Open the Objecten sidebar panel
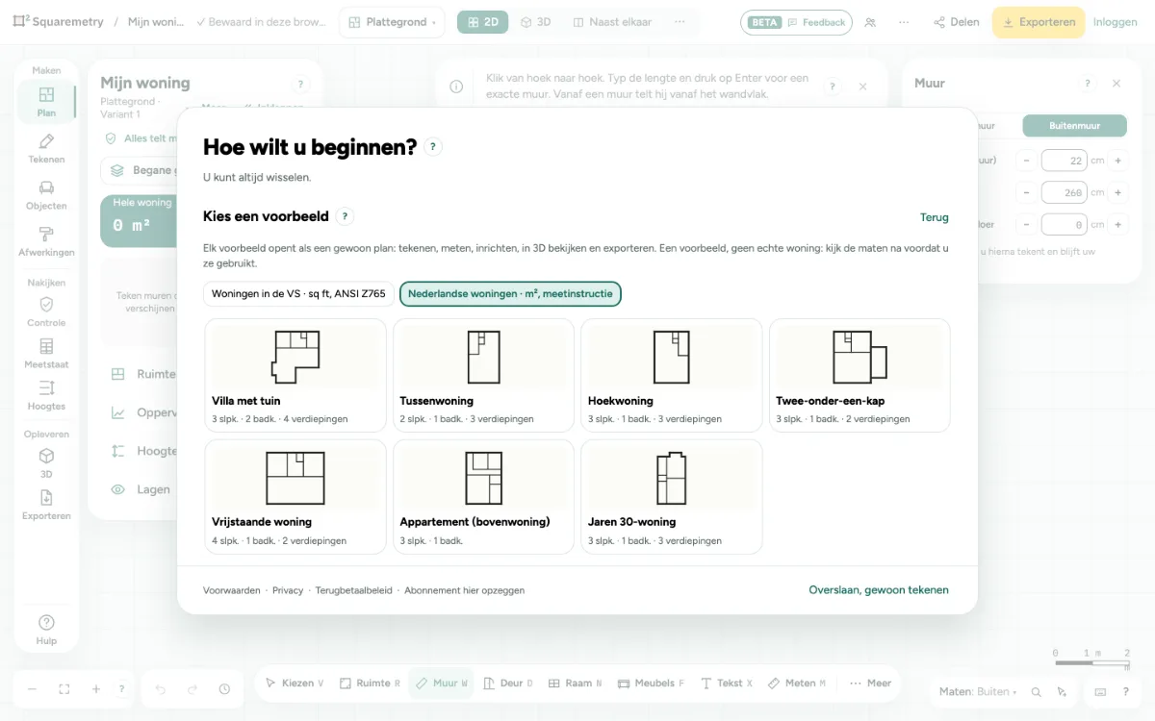Viewport: 1155px width, 721px height. [x=46, y=195]
